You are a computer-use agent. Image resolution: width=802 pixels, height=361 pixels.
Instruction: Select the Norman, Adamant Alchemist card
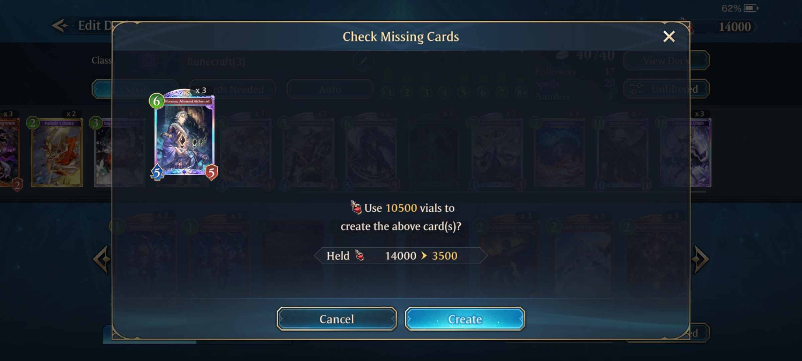184,134
